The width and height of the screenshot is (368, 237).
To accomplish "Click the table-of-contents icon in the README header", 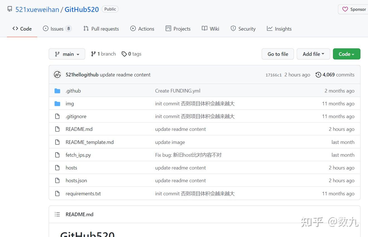I will [x=57, y=214].
